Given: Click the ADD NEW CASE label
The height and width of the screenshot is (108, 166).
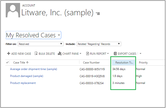Looking at the screenshot, I should coord(21,54).
